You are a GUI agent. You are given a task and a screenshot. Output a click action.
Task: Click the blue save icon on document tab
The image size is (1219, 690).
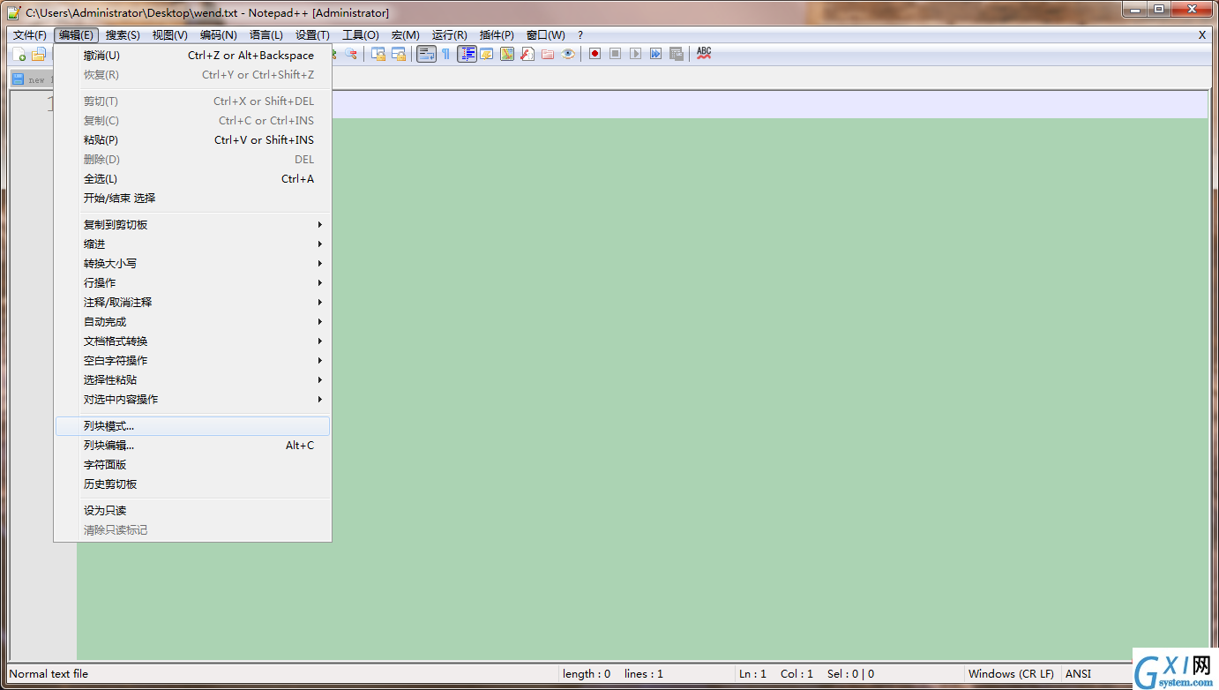click(x=18, y=79)
